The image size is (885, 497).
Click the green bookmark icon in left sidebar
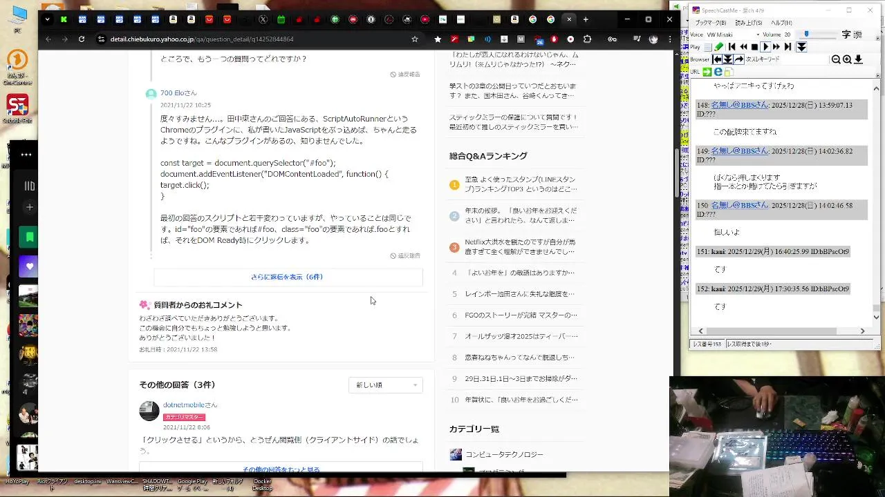(29, 237)
